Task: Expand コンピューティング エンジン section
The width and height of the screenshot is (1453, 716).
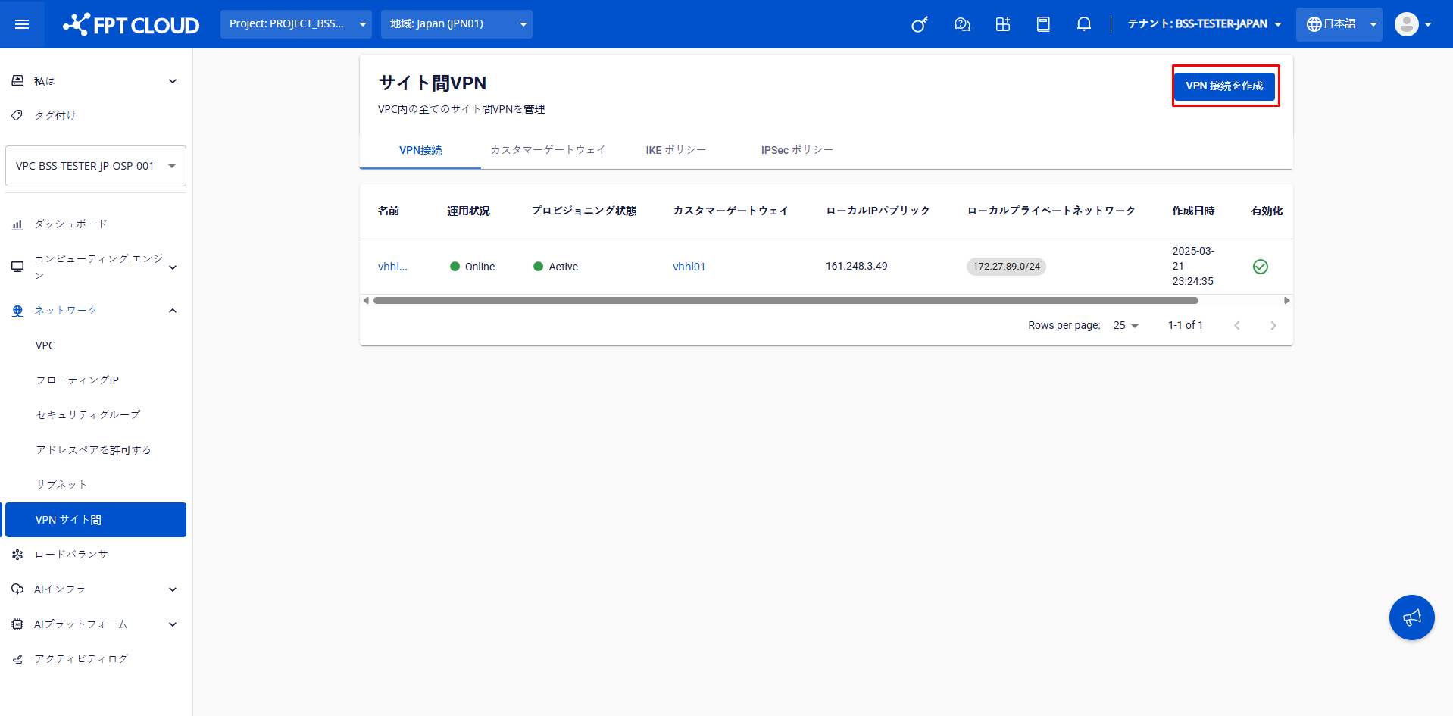Action: (95, 267)
